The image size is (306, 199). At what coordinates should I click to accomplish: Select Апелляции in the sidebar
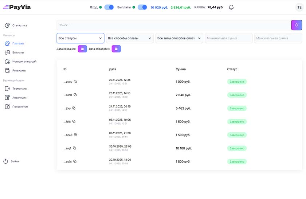coord(19,98)
